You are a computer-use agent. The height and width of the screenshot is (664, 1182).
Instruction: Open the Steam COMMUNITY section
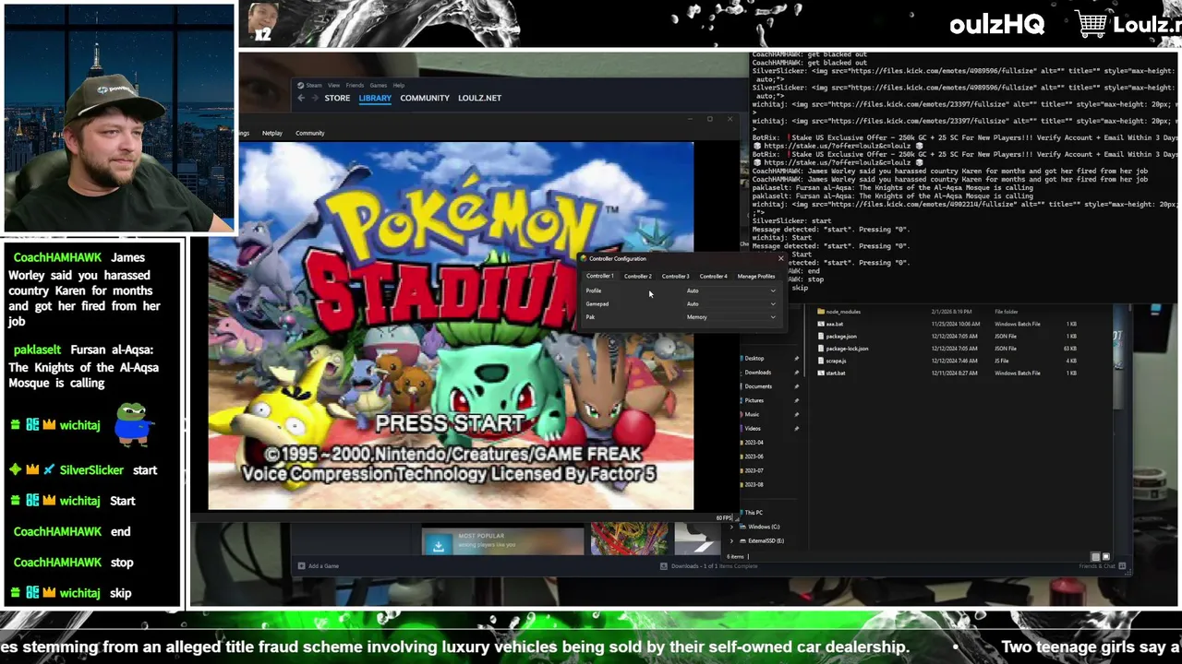click(425, 98)
